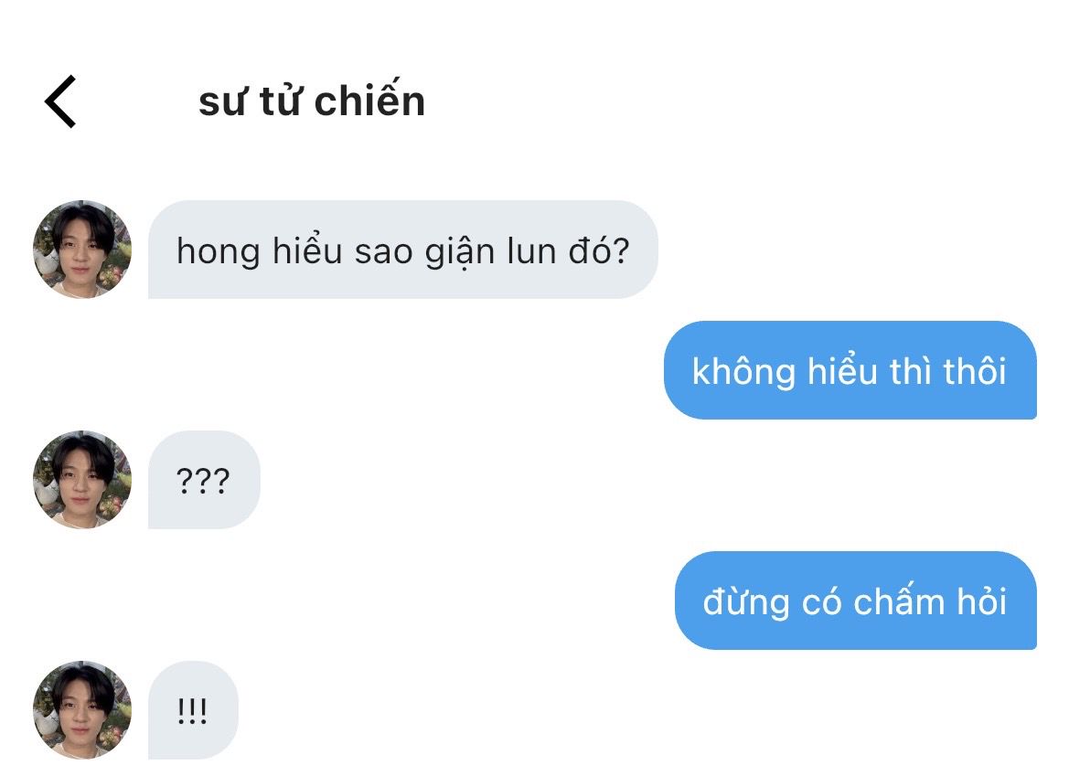Click the word 'hỏi' in the blue bubble
This screenshot has width=1069, height=776.
[982, 601]
